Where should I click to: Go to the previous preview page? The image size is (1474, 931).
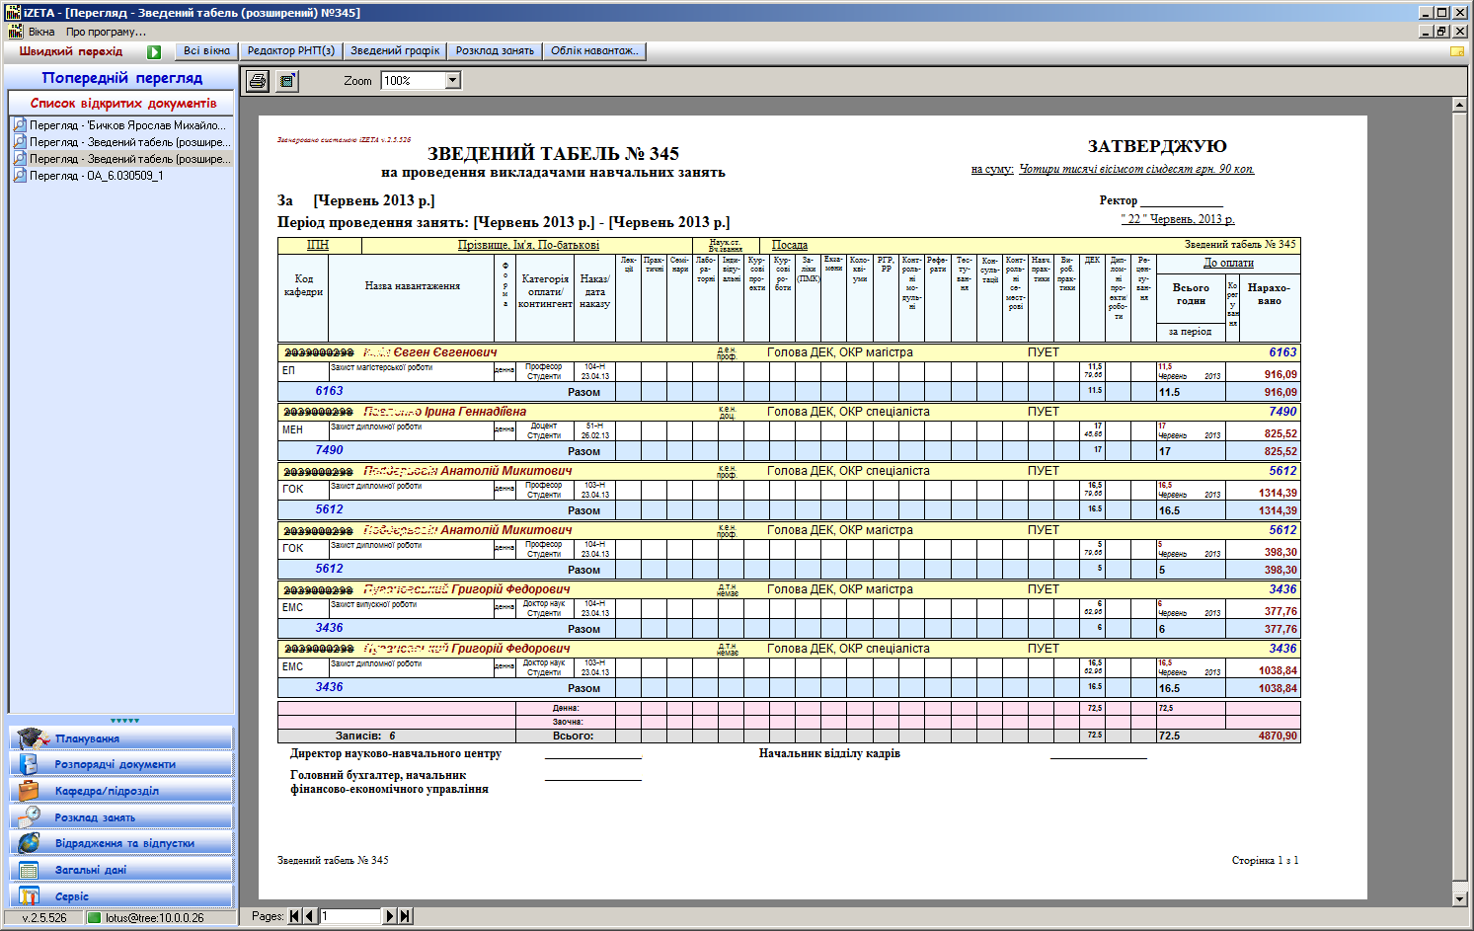click(310, 916)
